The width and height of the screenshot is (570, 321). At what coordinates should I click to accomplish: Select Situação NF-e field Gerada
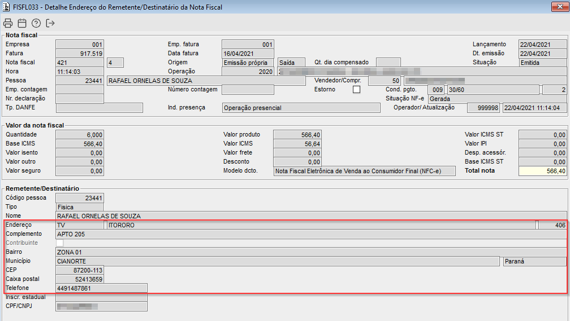497,99
